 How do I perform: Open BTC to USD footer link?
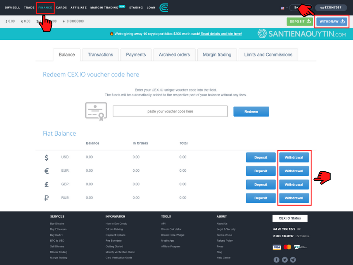pos(57,241)
